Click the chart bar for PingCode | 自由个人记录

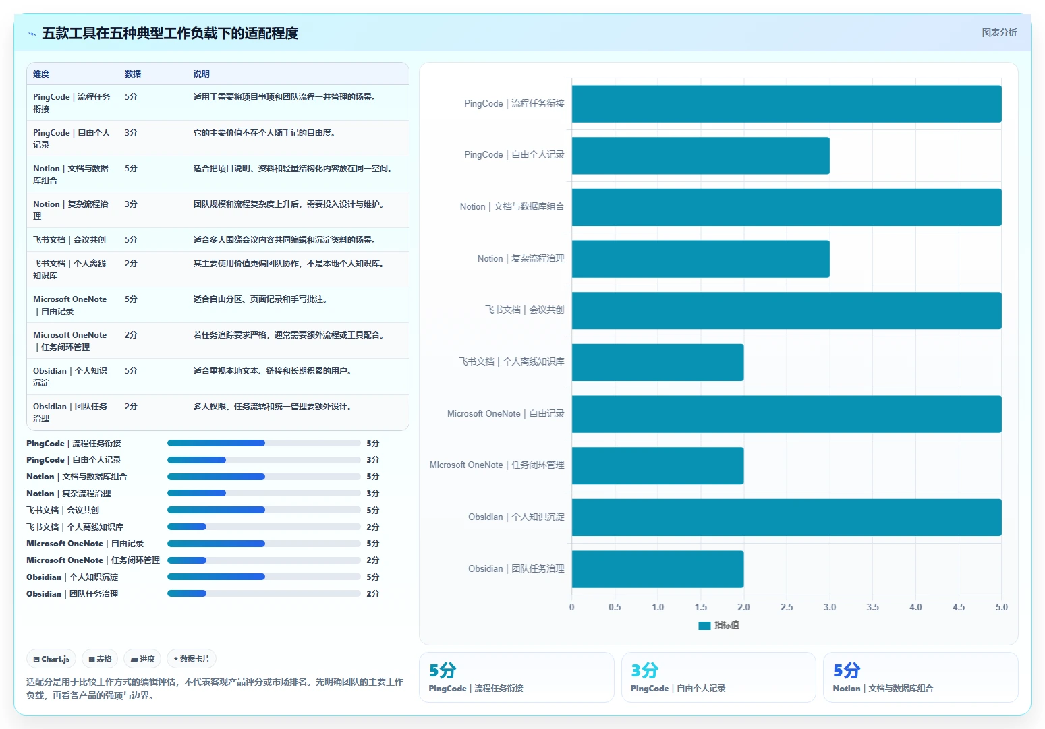701,156
